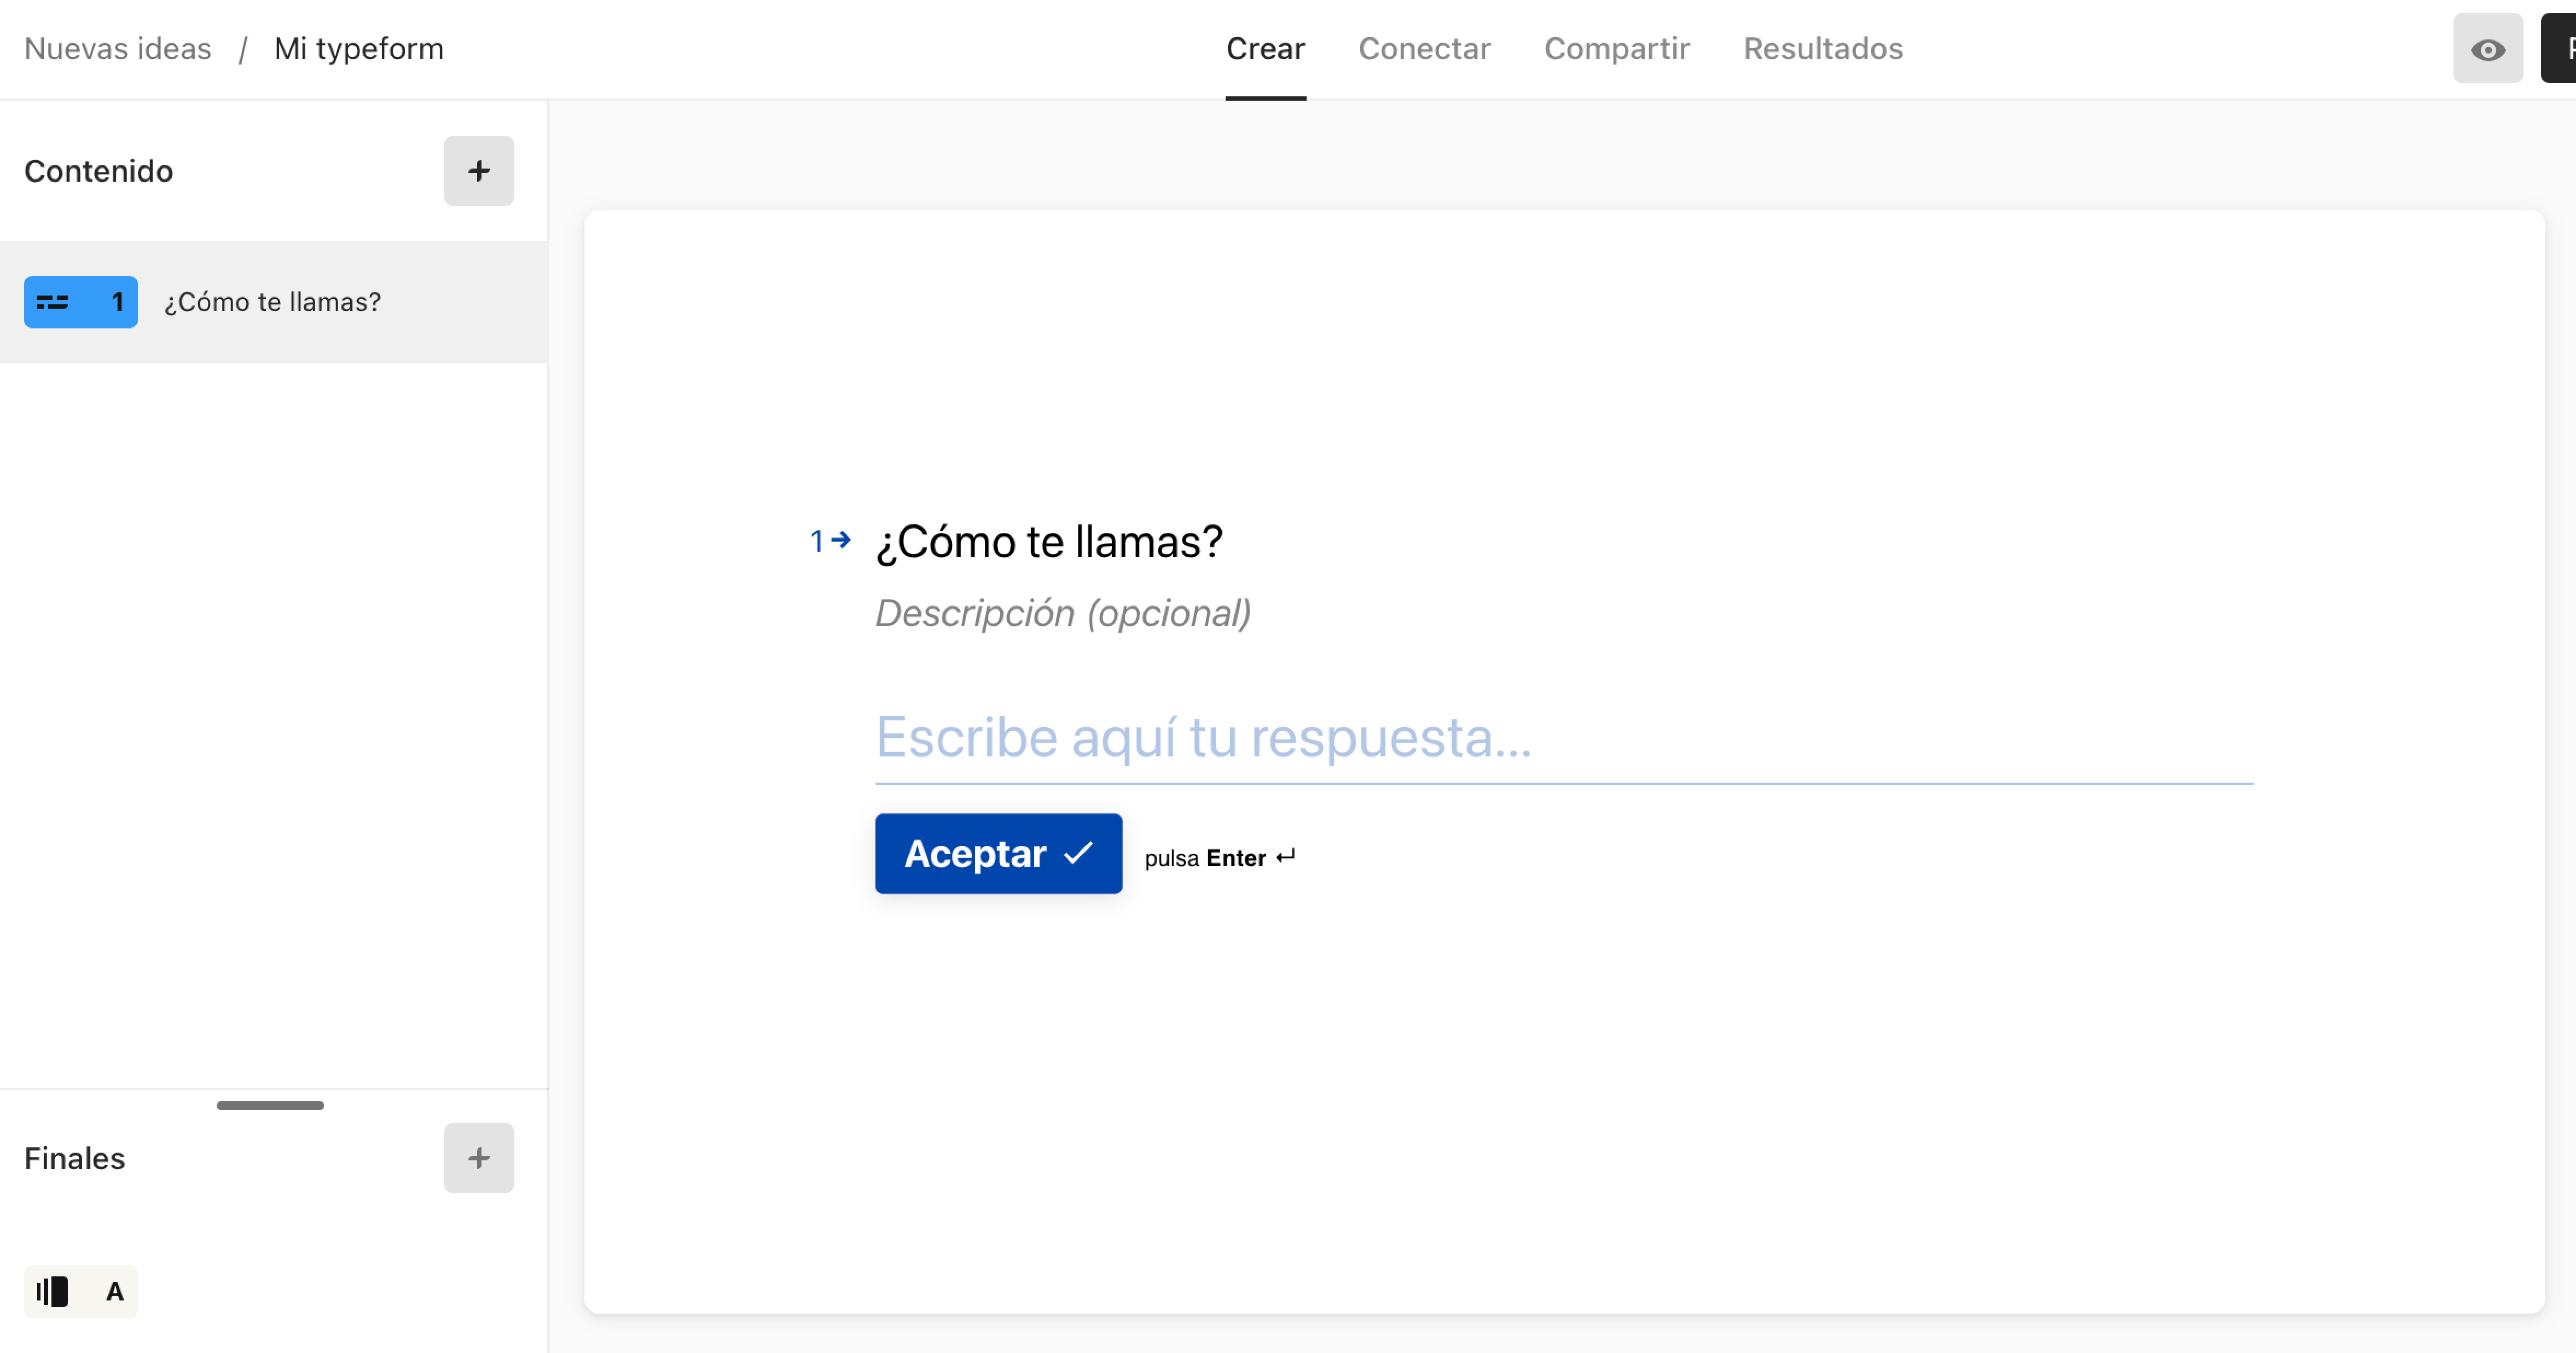Add a new ending in the Finales section
Viewport: 2576px width, 1353px height.
[479, 1158]
